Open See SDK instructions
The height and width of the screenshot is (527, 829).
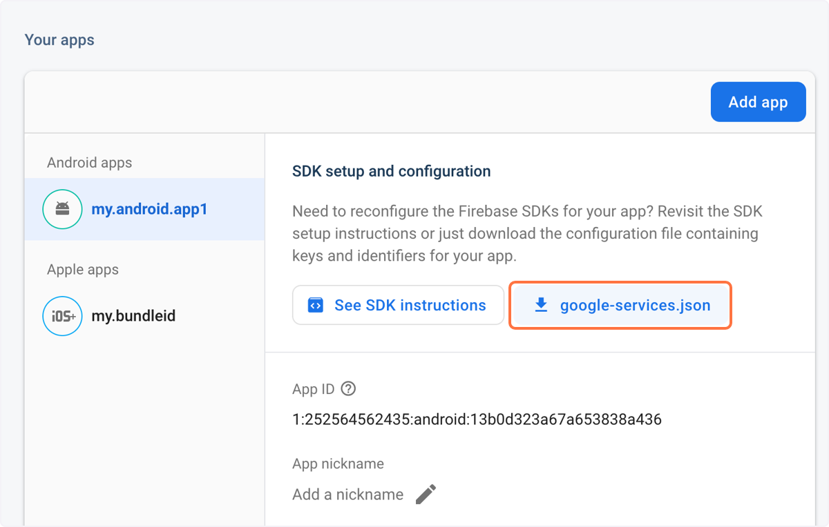[398, 305]
